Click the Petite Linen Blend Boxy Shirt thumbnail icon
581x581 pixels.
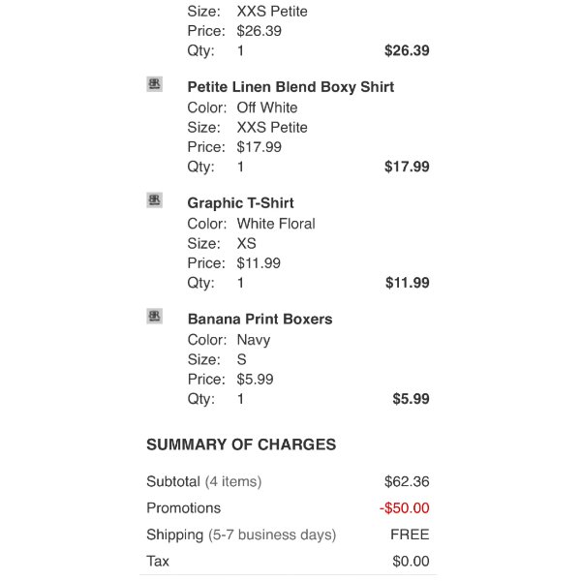pyautogui.click(x=155, y=84)
